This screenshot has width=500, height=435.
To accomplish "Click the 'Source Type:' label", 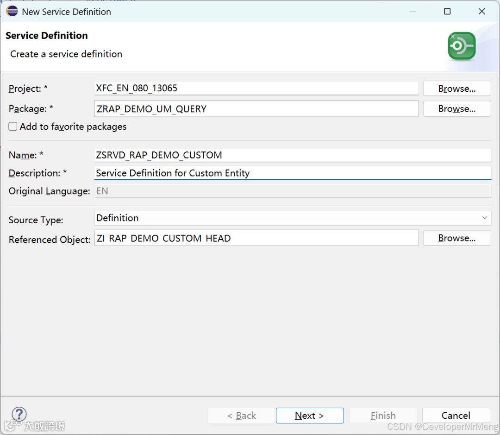I will pyautogui.click(x=36, y=220).
